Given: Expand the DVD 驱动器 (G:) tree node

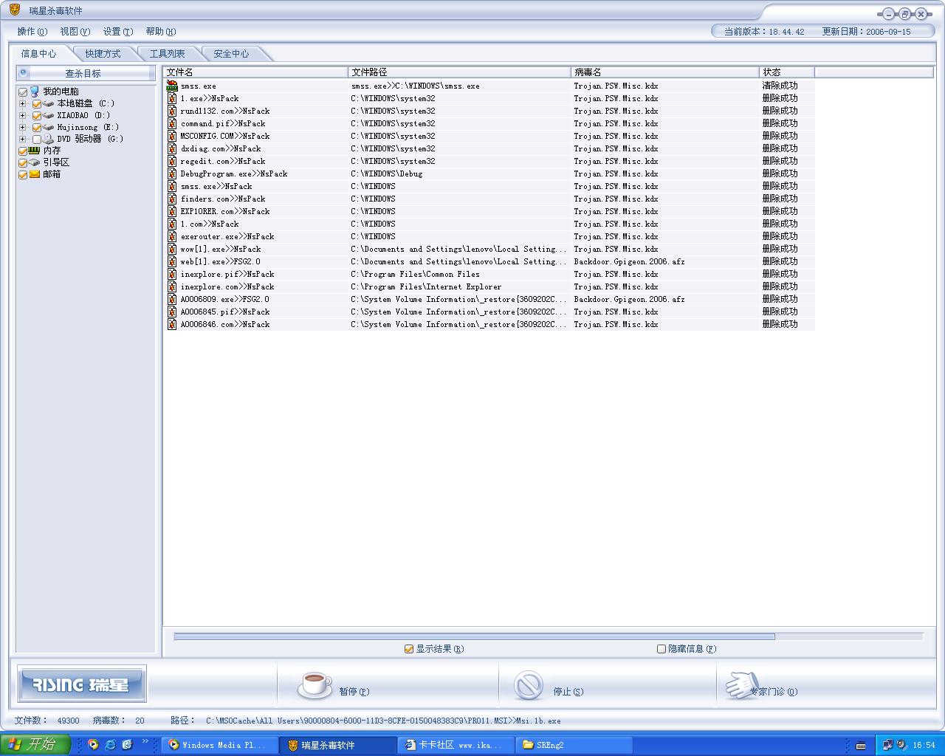Looking at the screenshot, I should pyautogui.click(x=22, y=139).
